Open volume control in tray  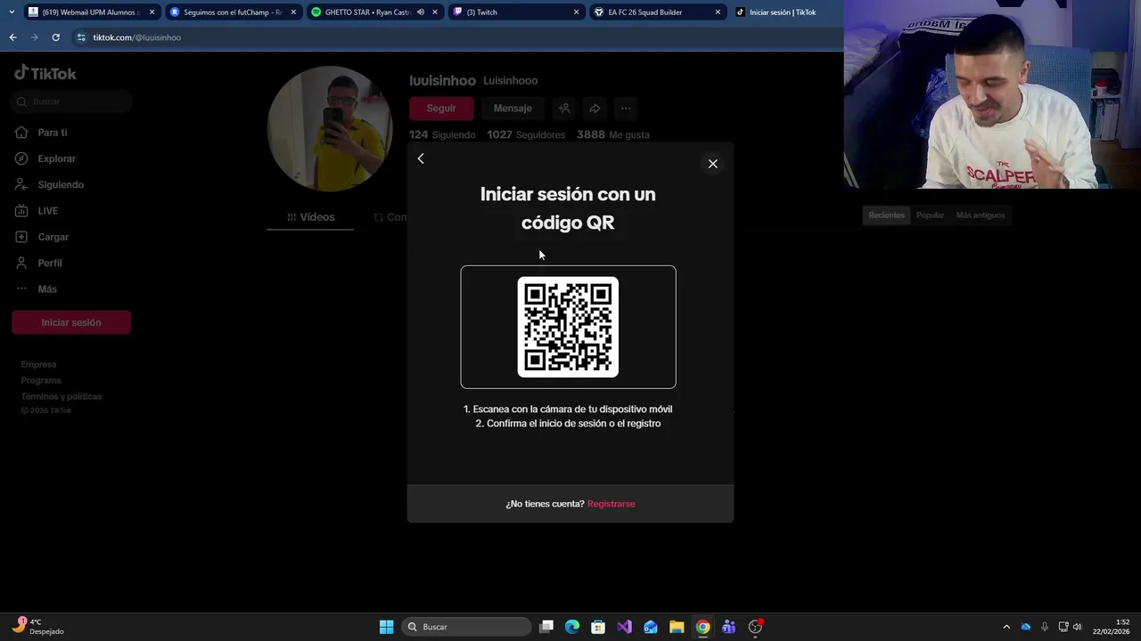1077,627
